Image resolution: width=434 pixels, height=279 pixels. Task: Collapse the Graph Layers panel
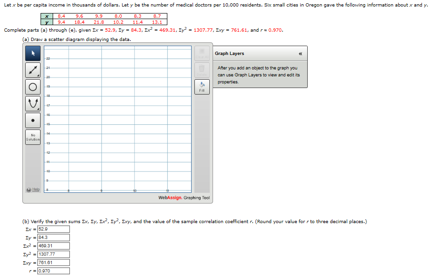(300, 54)
